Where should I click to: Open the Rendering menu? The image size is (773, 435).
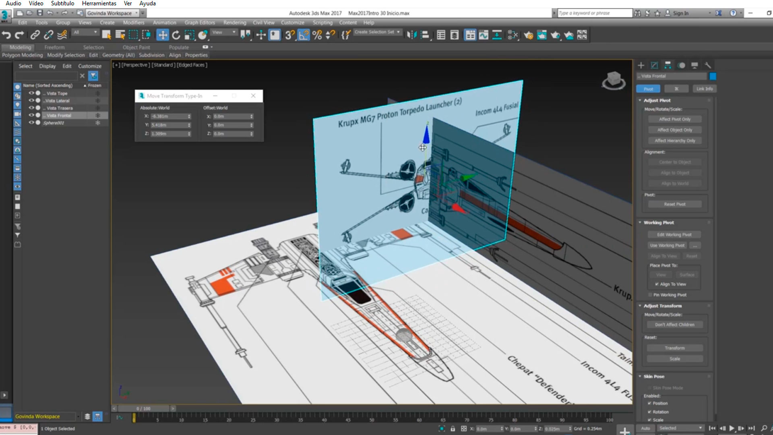[x=235, y=23]
